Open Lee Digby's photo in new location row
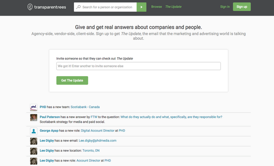Viewport: 274px width, 166px height. (x=34, y=151)
